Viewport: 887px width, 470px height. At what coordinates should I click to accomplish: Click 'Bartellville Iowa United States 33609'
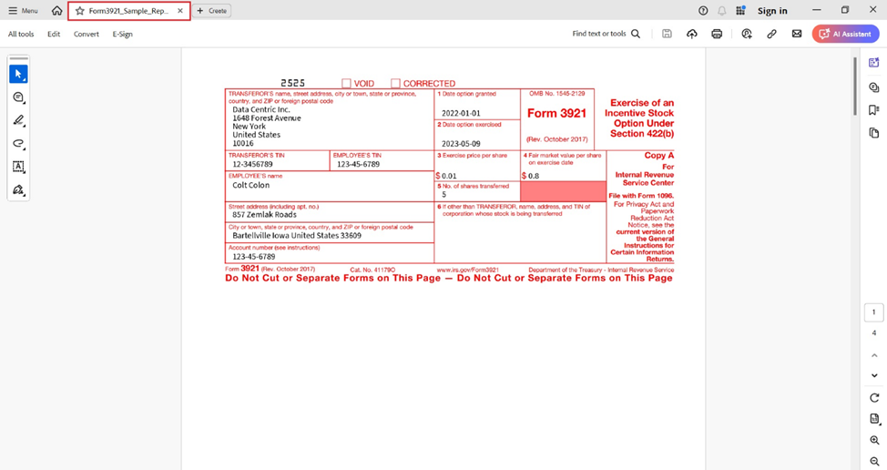tap(296, 235)
